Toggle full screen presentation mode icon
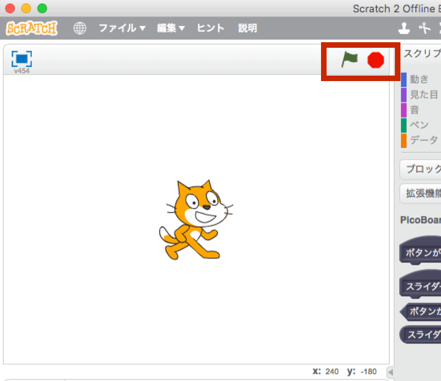The width and height of the screenshot is (441, 381). [22, 59]
